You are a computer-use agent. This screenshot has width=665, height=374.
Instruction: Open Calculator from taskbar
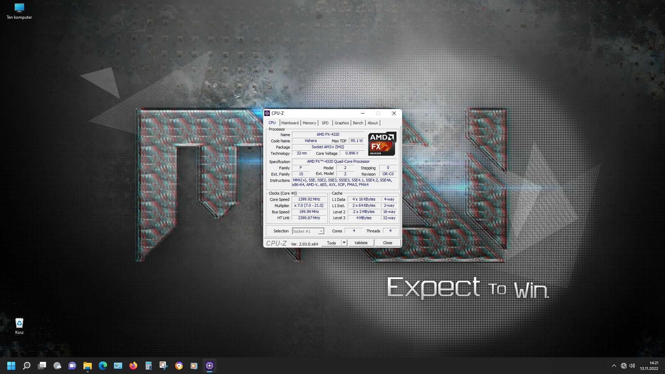pyautogui.click(x=148, y=366)
